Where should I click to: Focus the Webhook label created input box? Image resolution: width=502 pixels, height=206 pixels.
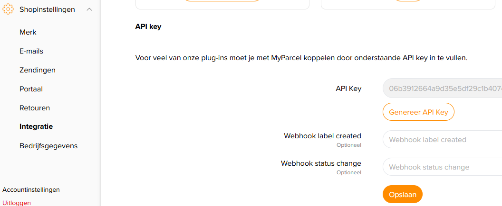point(442,140)
